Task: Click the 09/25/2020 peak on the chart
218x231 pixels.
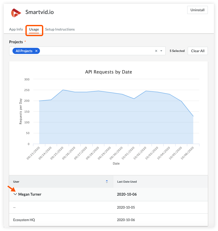Action: tap(63, 90)
